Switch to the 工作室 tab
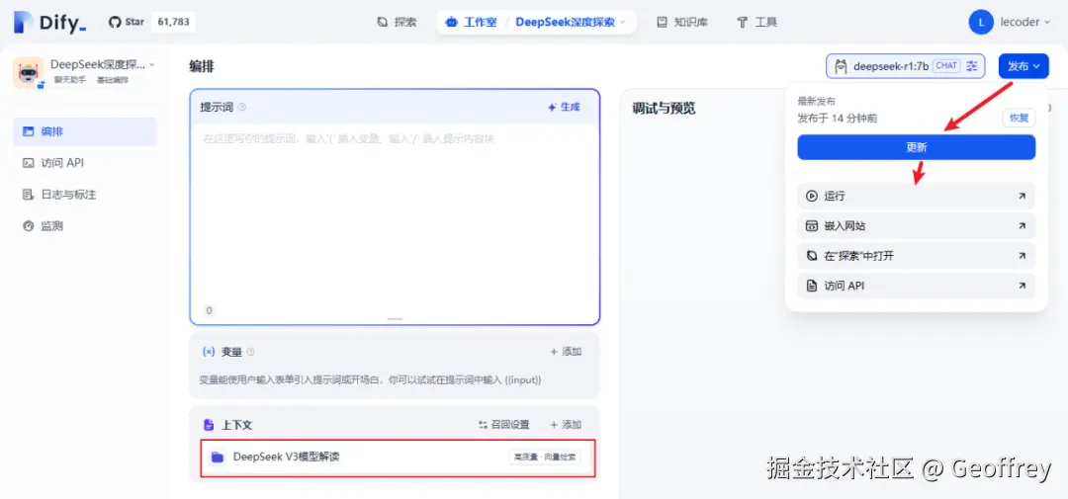 click(x=472, y=22)
